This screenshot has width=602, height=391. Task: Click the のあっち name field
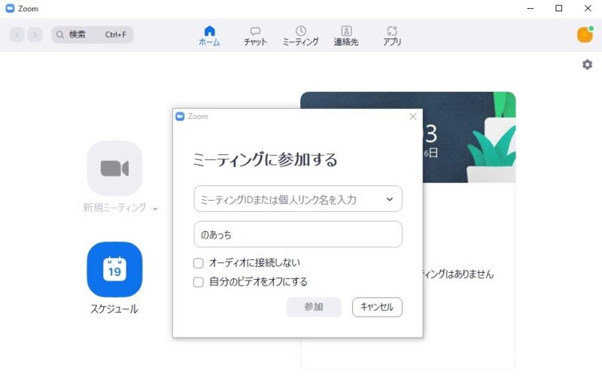pyautogui.click(x=298, y=234)
